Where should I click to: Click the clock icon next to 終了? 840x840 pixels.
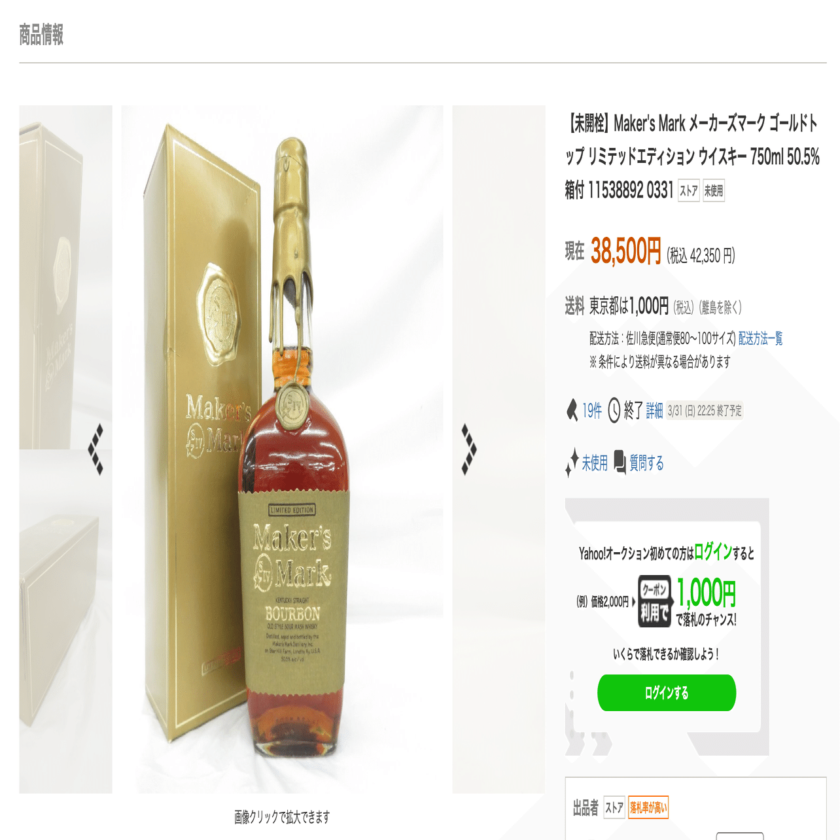[614, 411]
